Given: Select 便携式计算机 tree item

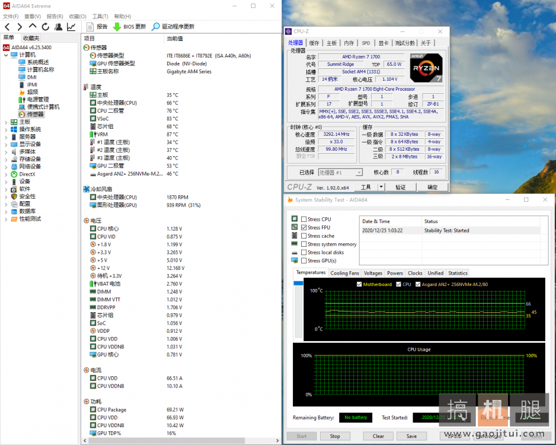Looking at the screenshot, I should [43, 107].
